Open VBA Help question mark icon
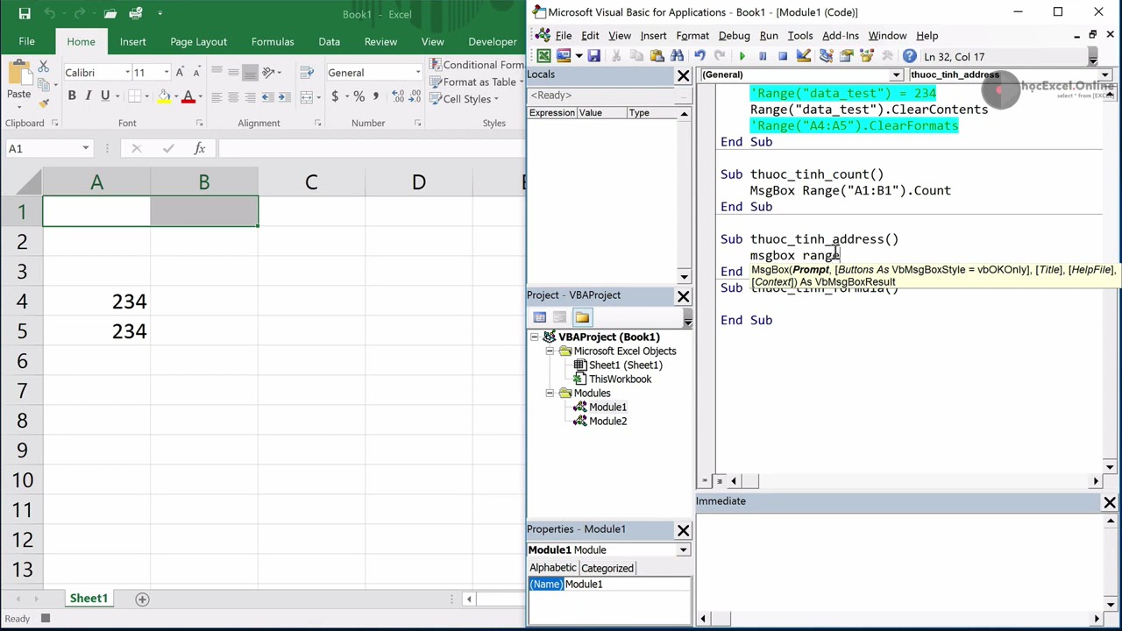Image resolution: width=1122 pixels, height=631 pixels. (909, 56)
